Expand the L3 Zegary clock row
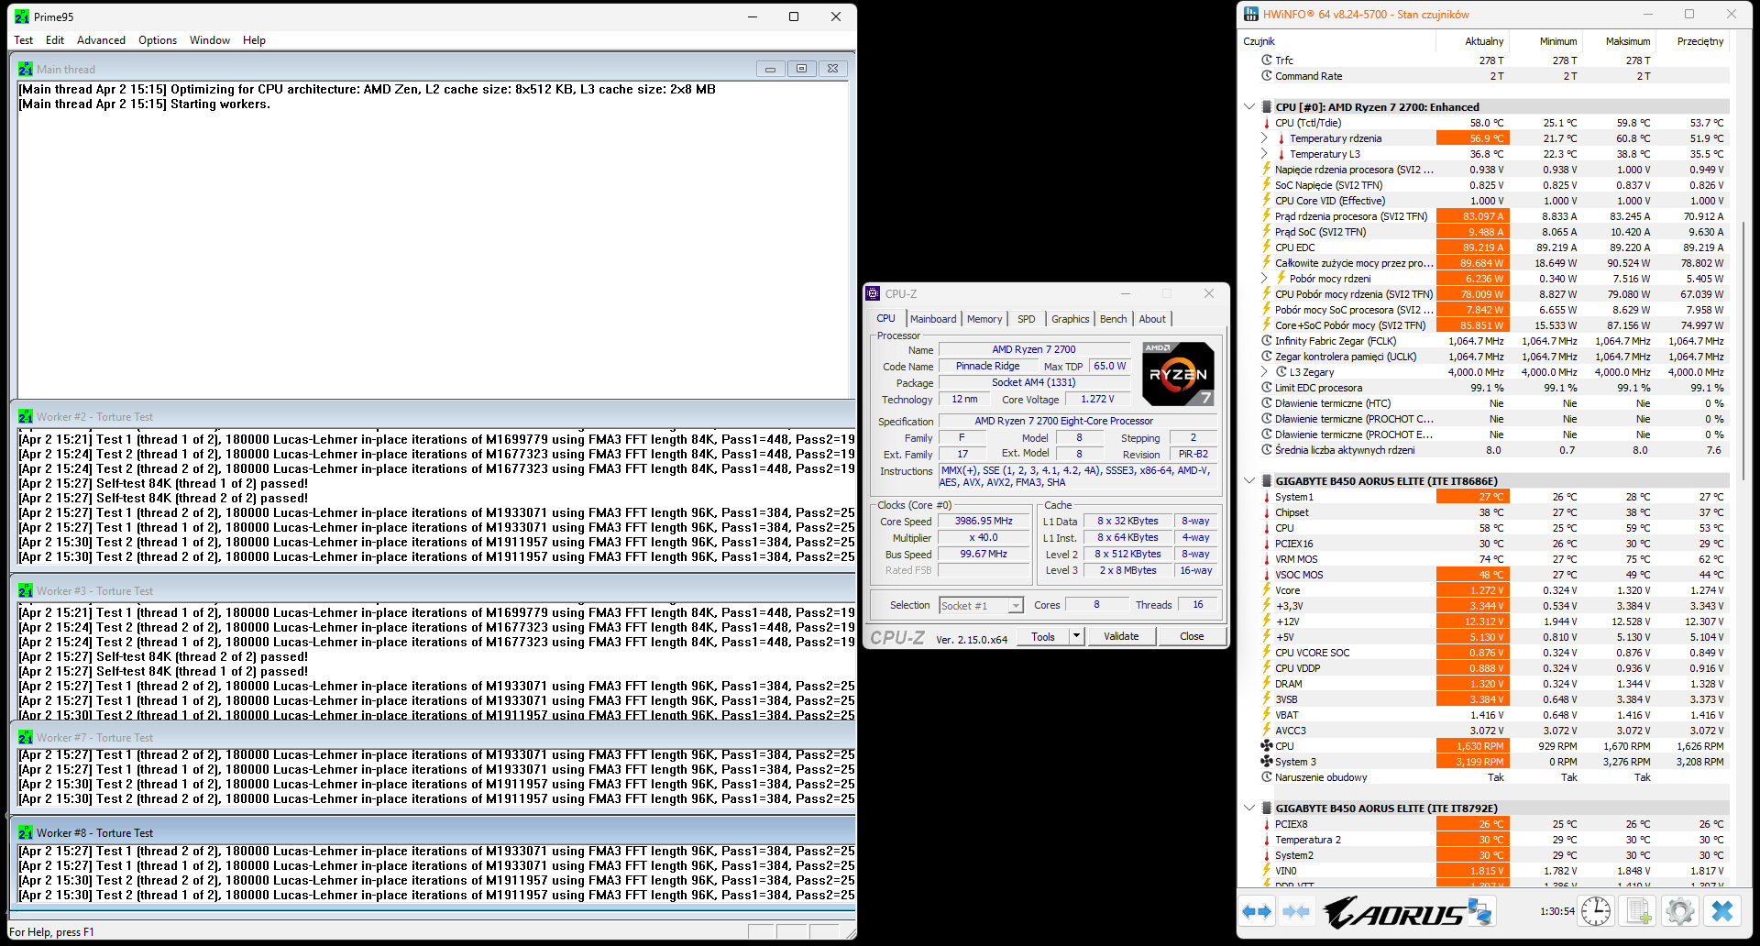This screenshot has width=1760, height=946. [1264, 372]
